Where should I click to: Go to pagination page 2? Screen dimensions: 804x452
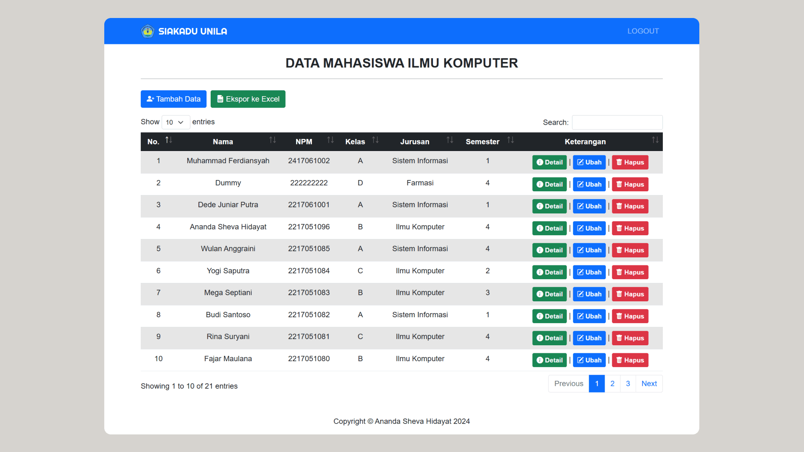point(612,383)
